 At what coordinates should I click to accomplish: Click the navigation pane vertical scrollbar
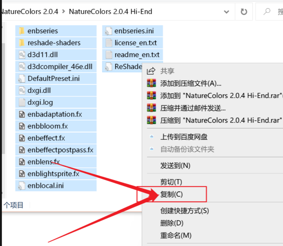point(3,99)
